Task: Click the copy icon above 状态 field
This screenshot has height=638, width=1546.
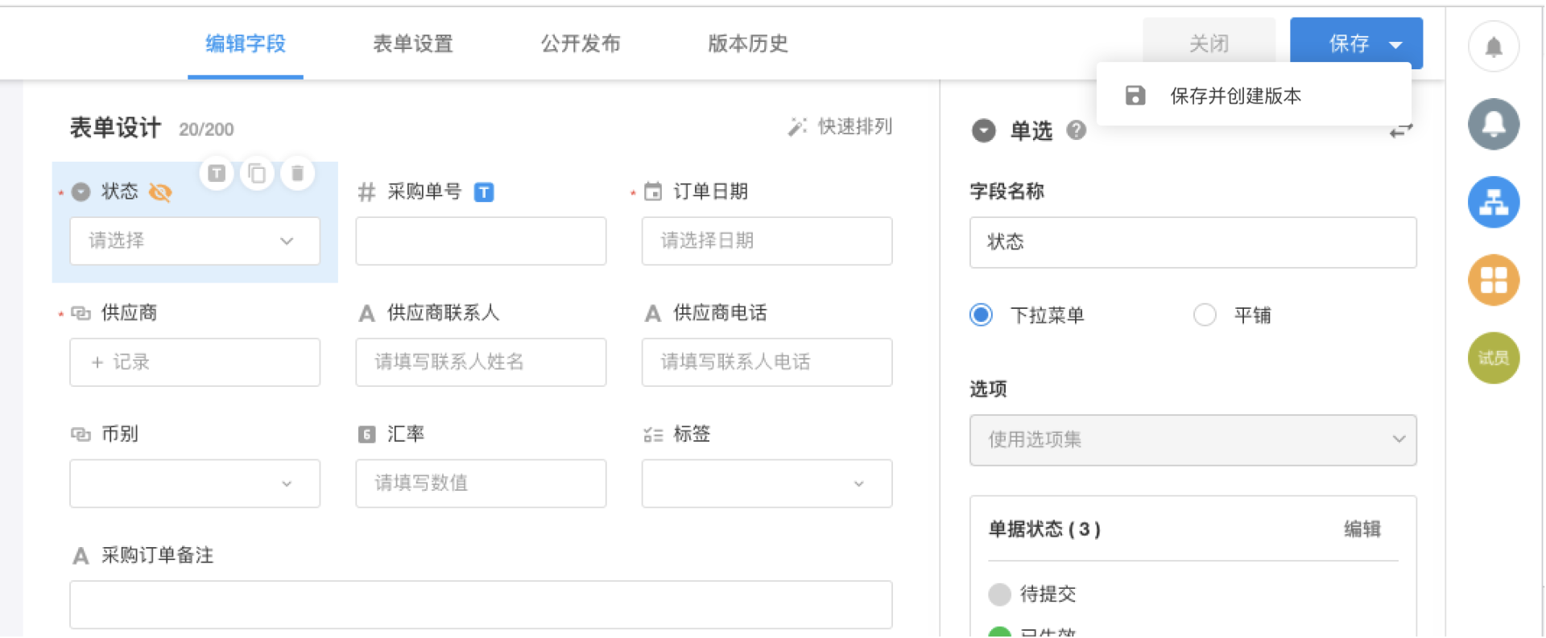Action: [x=257, y=173]
